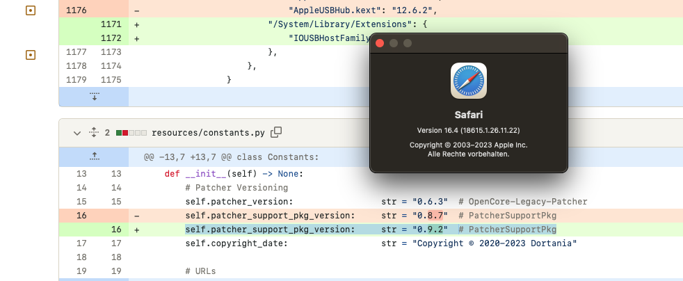Screen dimensions: 683x281
Task: Click highlighted added self.patcher_support_pkg_version
Action: 270,230
